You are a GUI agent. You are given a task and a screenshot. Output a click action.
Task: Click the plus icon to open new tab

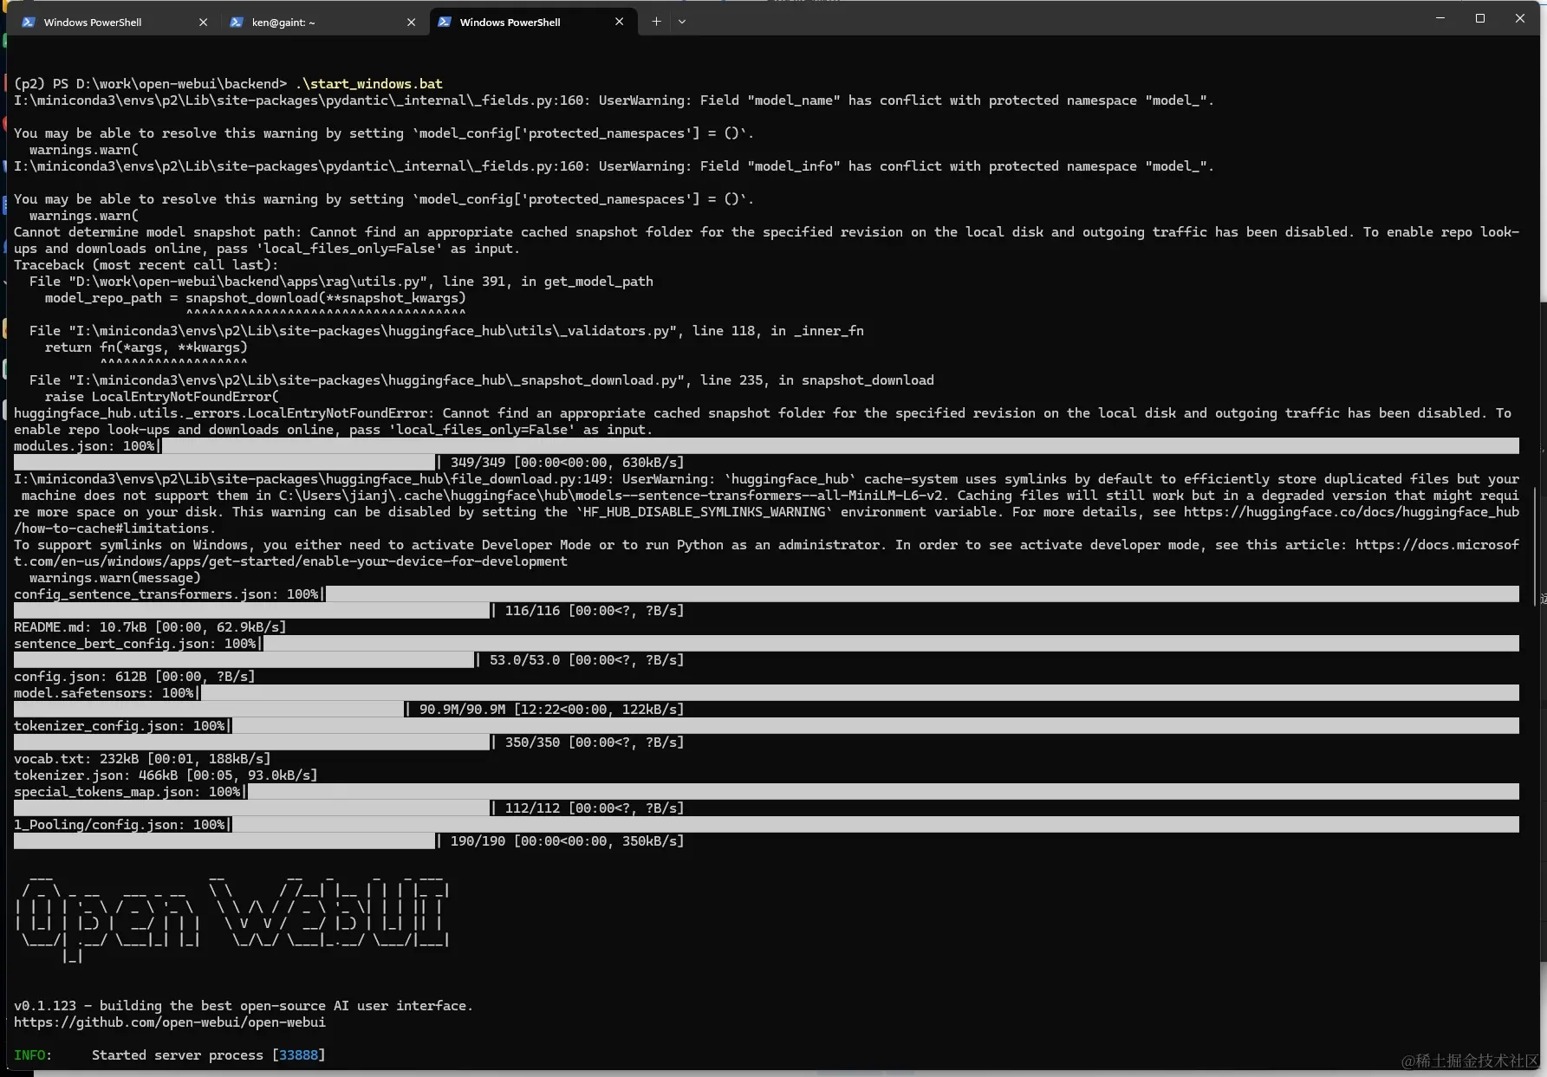[x=656, y=21]
